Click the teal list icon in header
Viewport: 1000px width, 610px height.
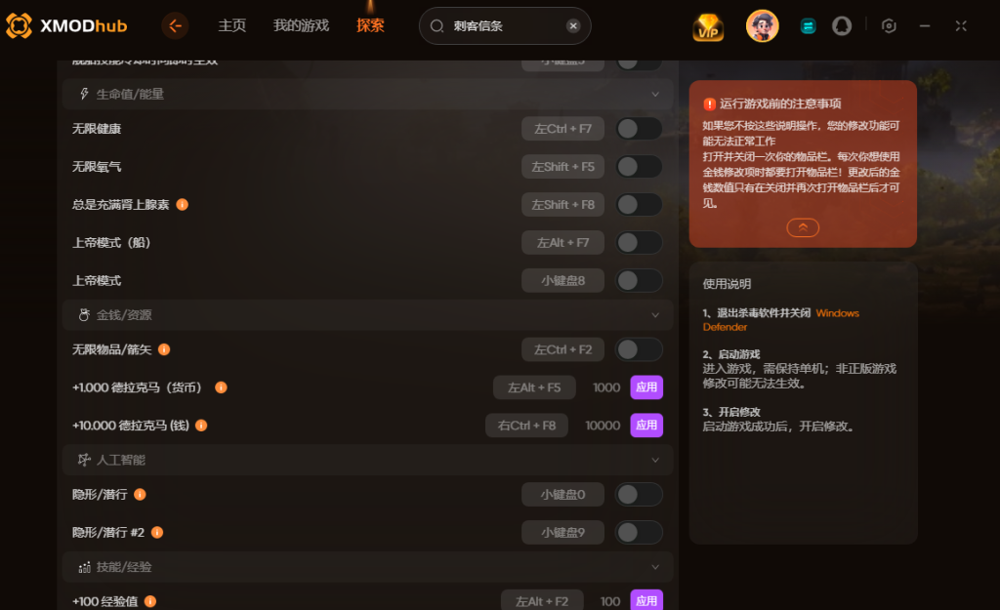808,26
